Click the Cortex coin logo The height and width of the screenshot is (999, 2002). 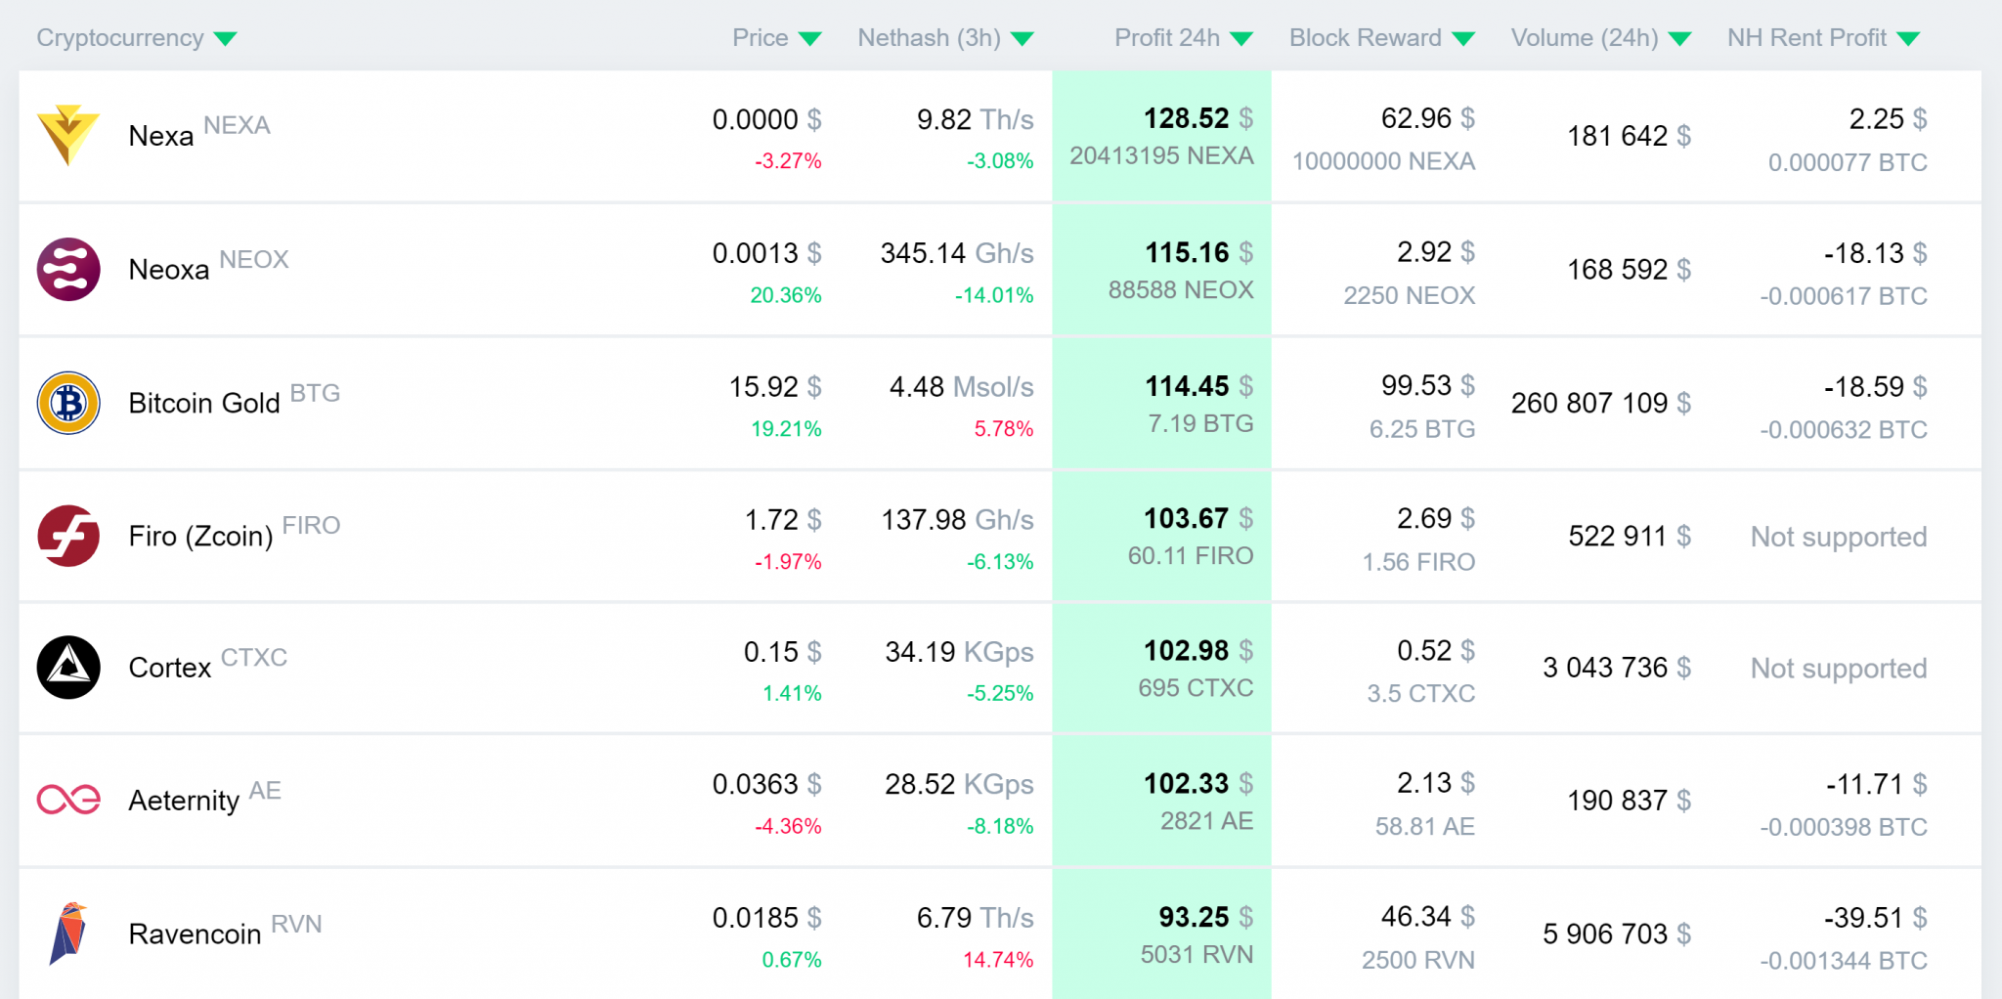click(67, 668)
